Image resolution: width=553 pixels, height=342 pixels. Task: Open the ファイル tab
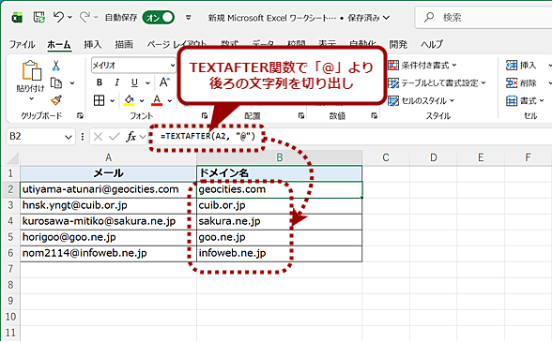tap(22, 44)
